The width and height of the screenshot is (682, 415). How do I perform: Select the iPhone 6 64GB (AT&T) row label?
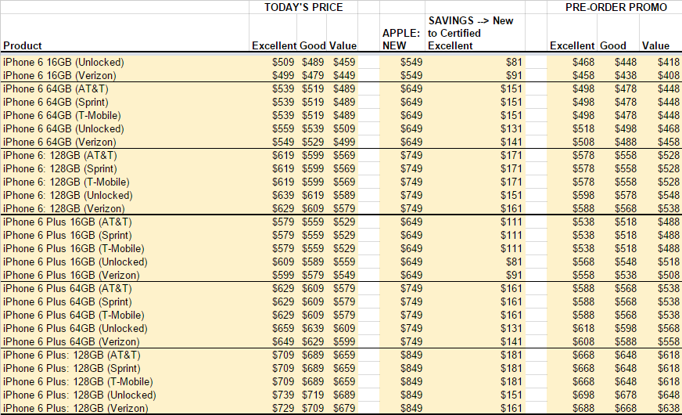(x=56, y=88)
